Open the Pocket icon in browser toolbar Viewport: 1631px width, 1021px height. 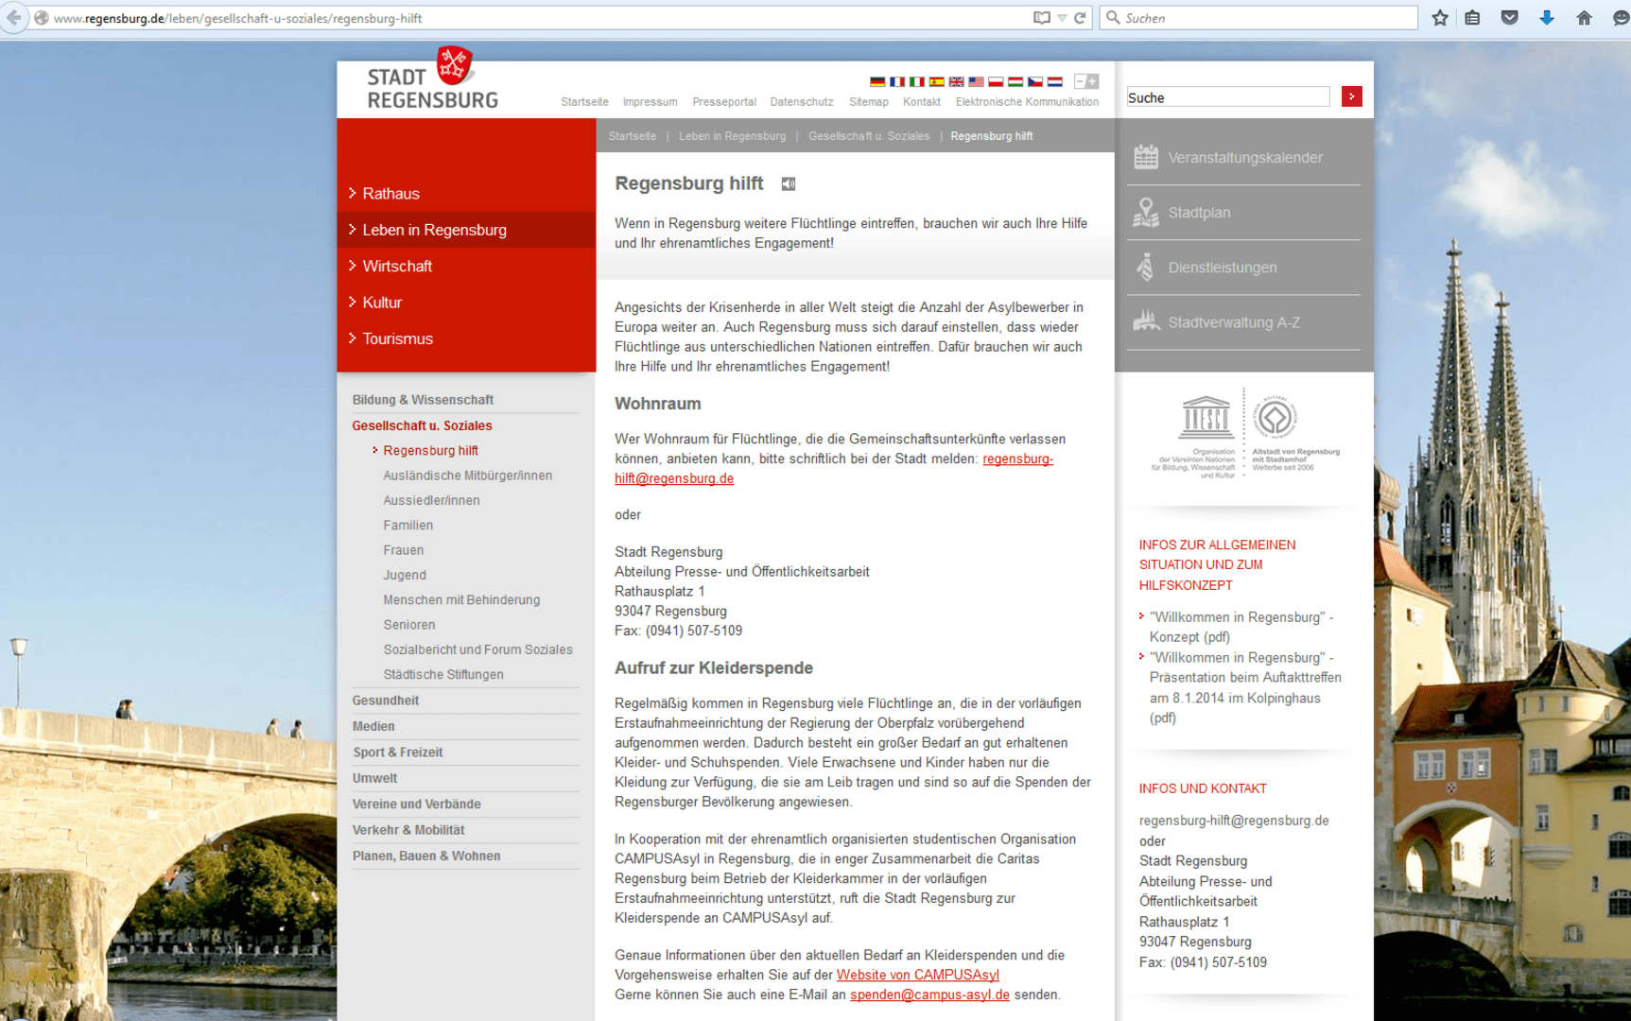pyautogui.click(x=1509, y=18)
